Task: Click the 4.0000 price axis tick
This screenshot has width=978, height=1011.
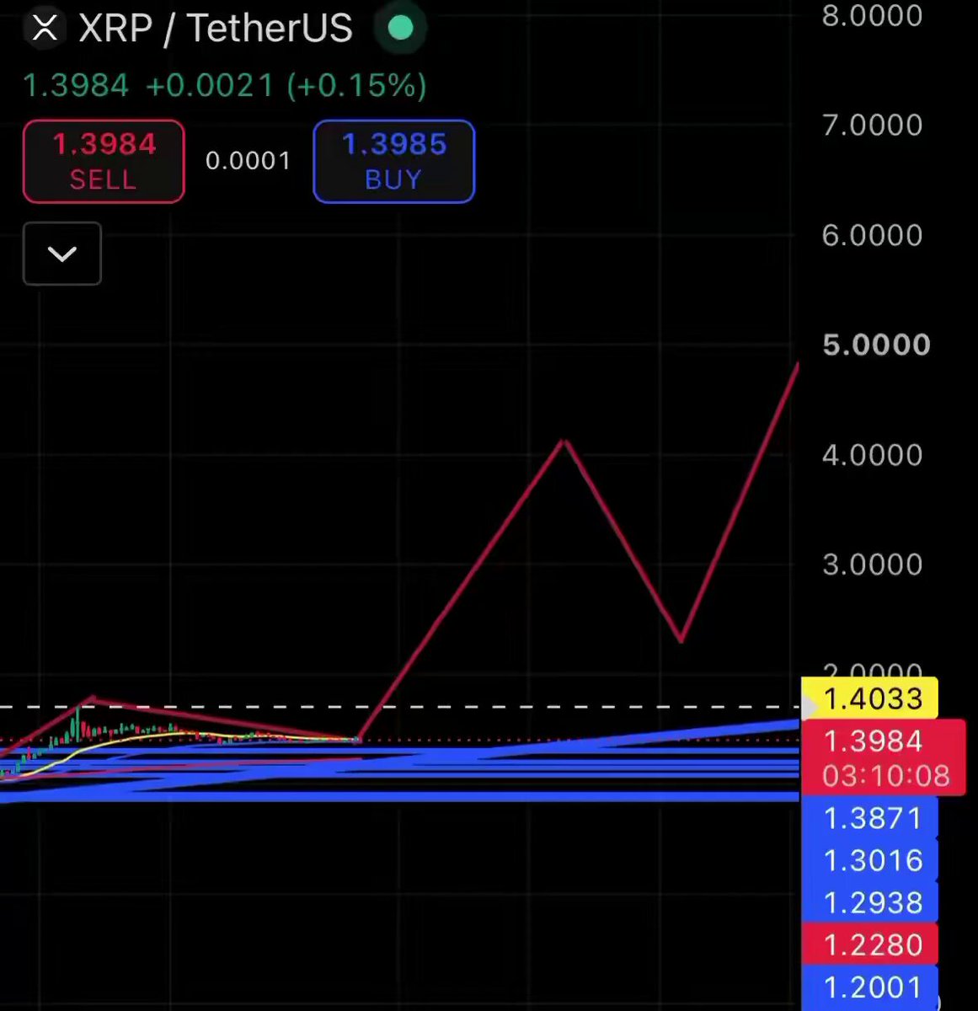Action: (873, 455)
